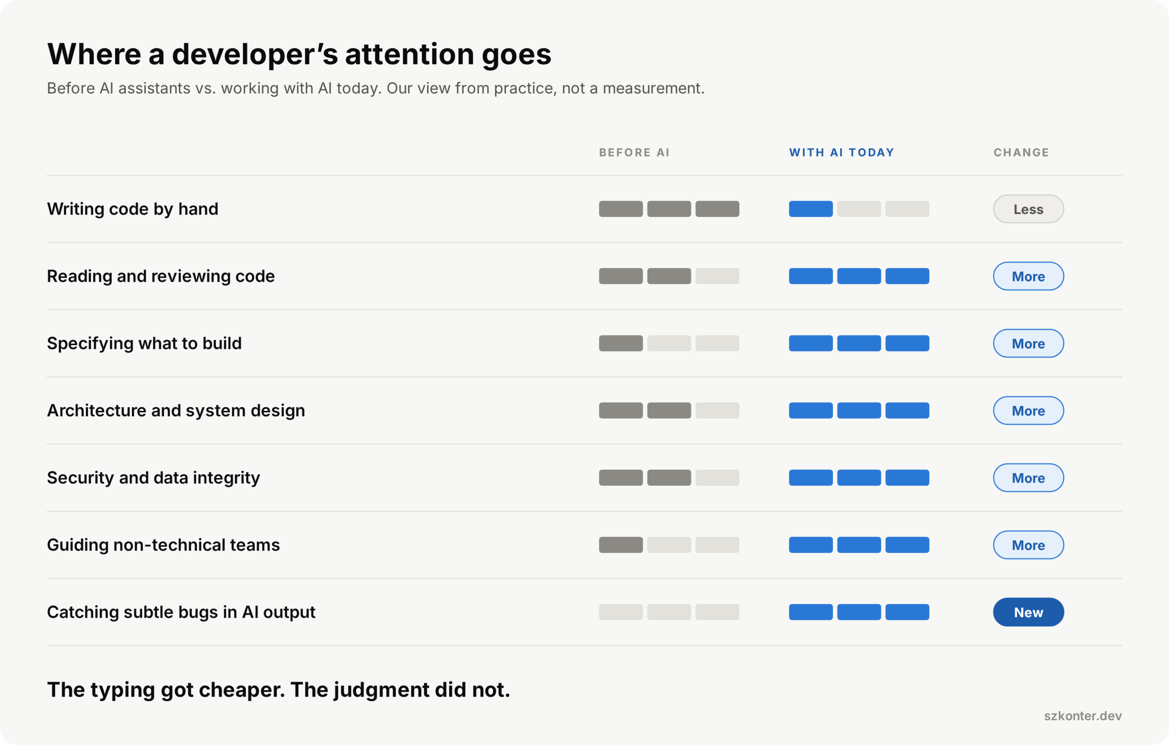This screenshot has width=1169, height=745.
Task: Click the More badge for Guiding non-technical teams
Action: (1028, 545)
